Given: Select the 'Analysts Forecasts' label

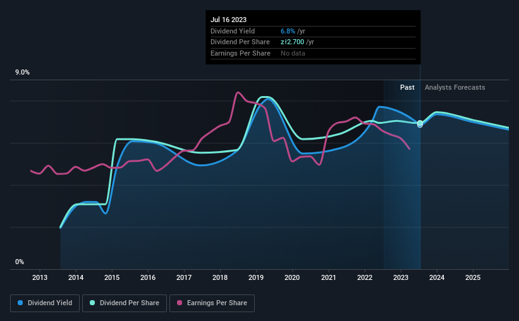Looking at the screenshot, I should (455, 87).
